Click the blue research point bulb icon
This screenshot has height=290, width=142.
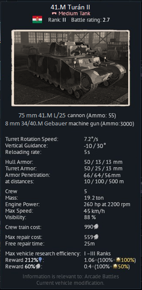(x=40, y=260)
